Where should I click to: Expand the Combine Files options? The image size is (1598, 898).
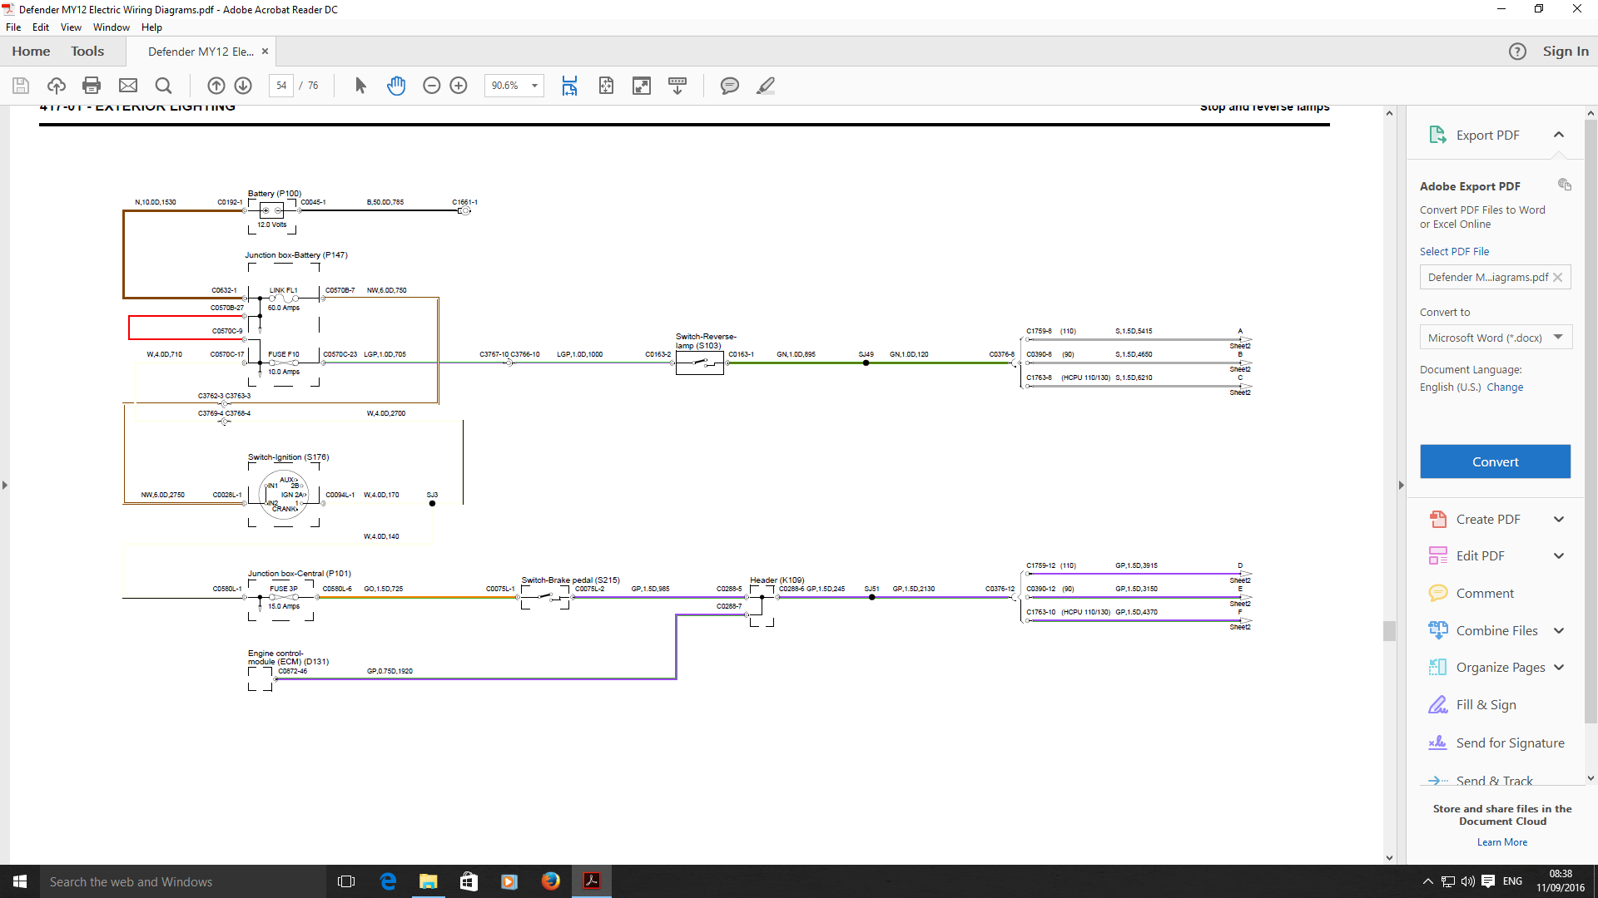pyautogui.click(x=1559, y=631)
